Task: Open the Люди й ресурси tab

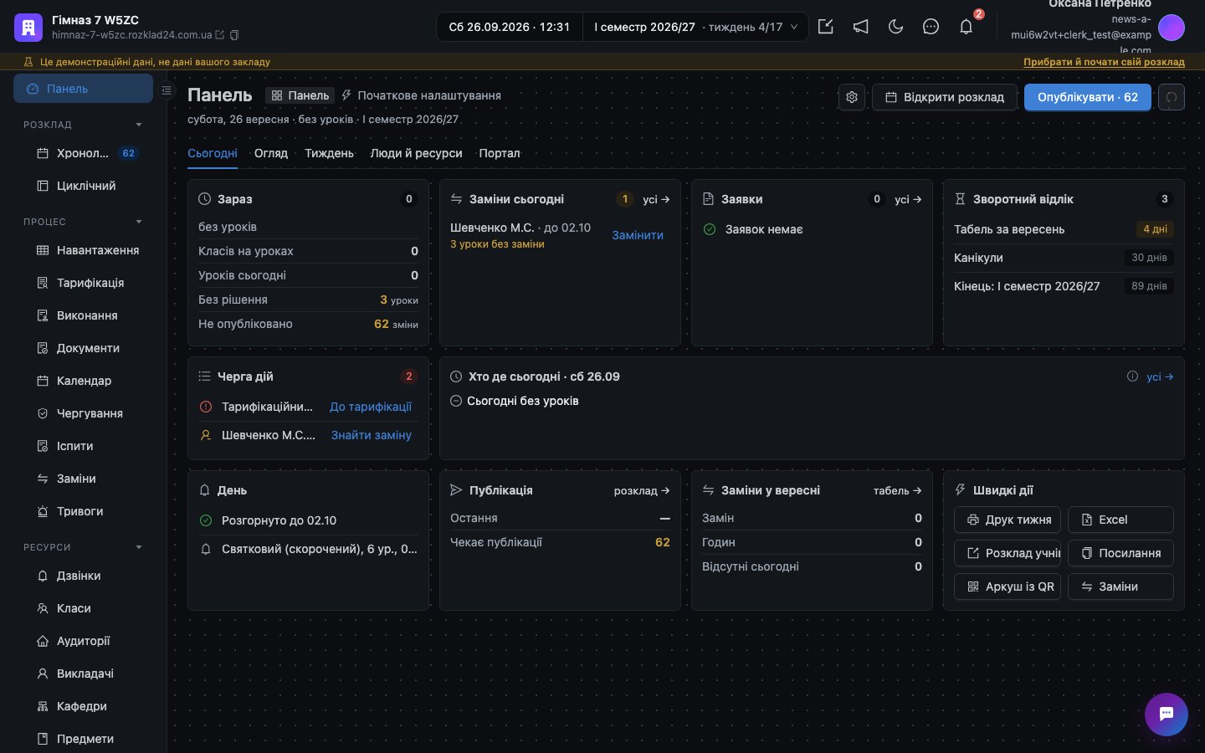Action: (416, 153)
